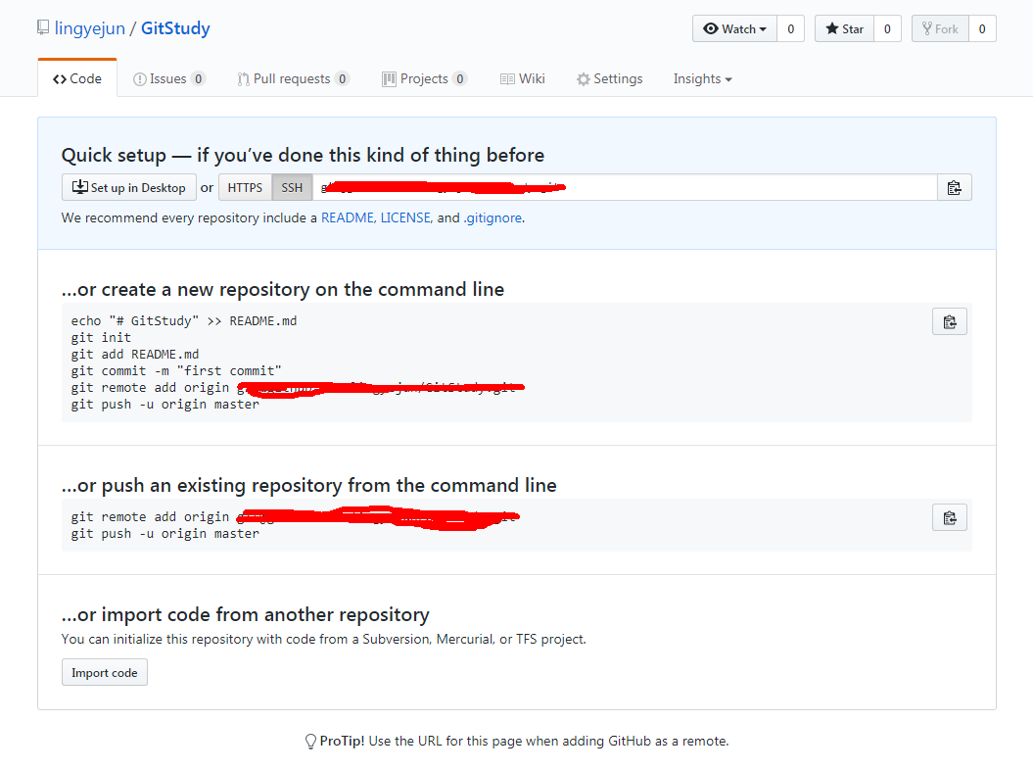
Task: Open the lingyejun user profile link
Action: click(90, 28)
